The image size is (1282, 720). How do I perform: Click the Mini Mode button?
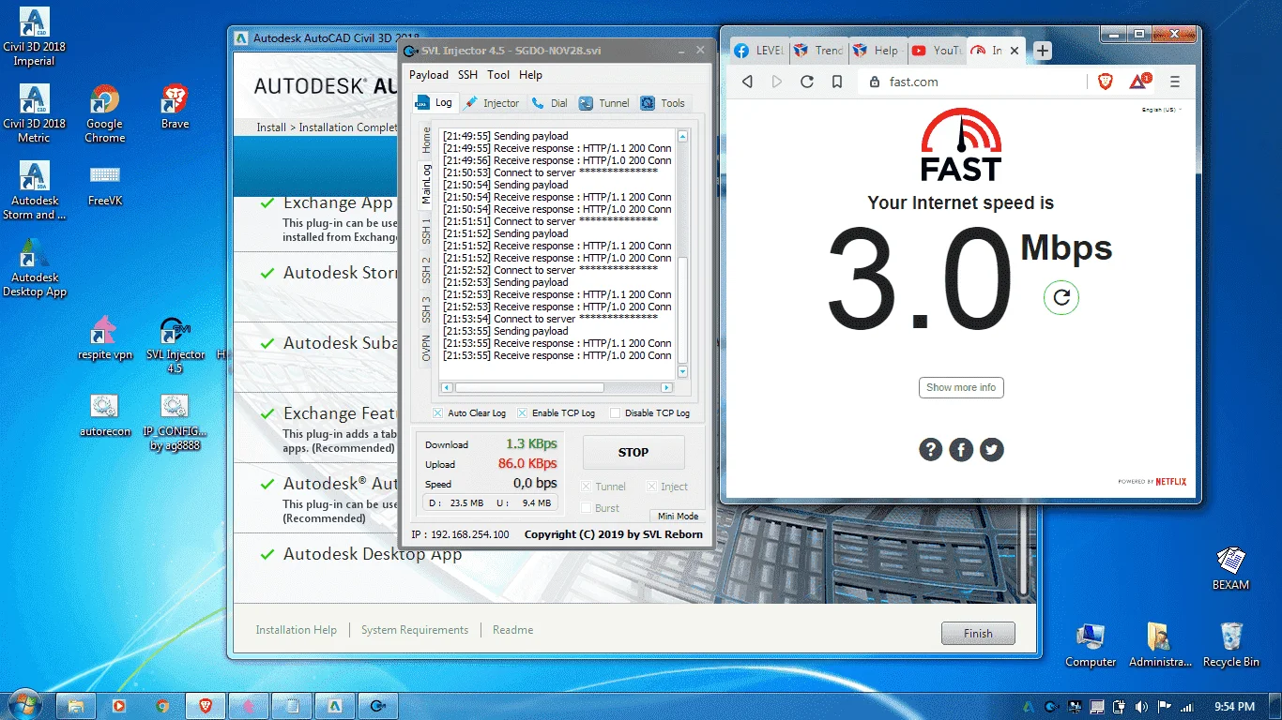678,516
